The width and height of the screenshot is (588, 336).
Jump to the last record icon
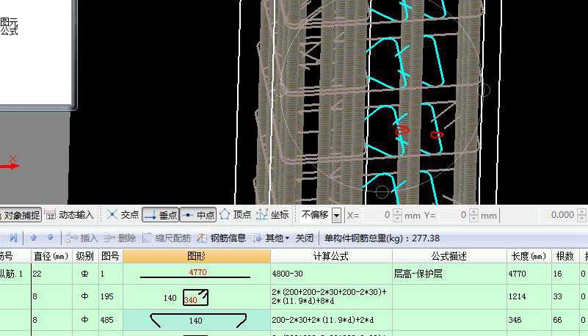coord(13,238)
